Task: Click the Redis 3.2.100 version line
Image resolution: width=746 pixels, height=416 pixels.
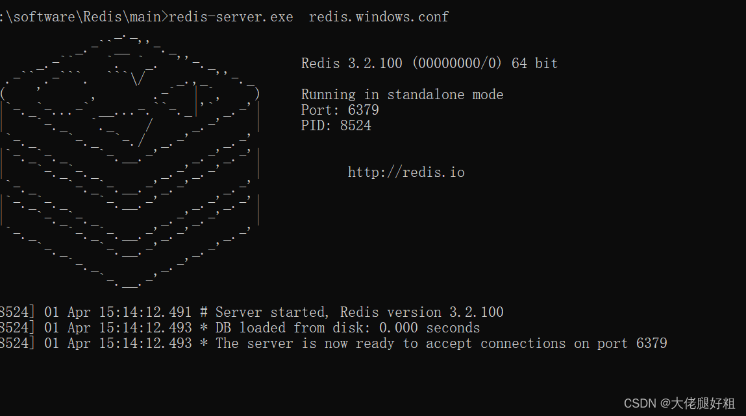Action: 429,64
